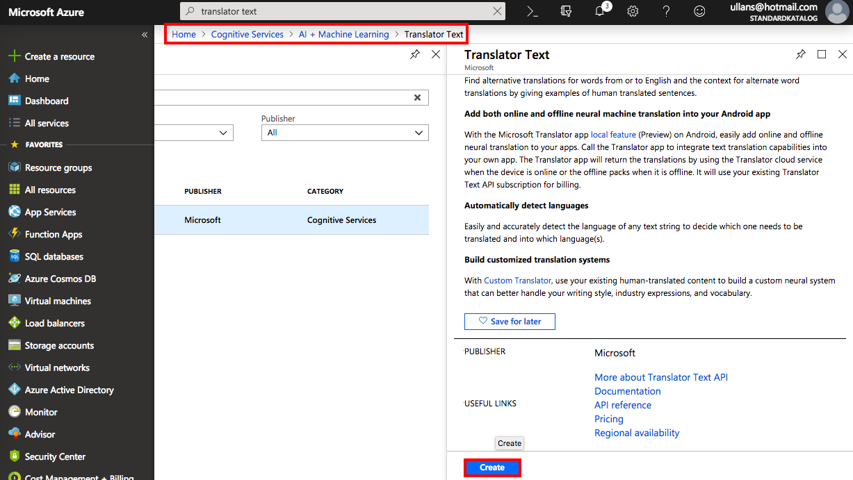Click the Advisor icon
Image resolution: width=853 pixels, height=480 pixels.
point(14,434)
